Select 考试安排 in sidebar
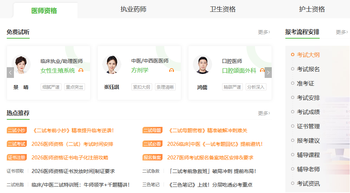The width and height of the screenshot is (350, 193). point(308,98)
